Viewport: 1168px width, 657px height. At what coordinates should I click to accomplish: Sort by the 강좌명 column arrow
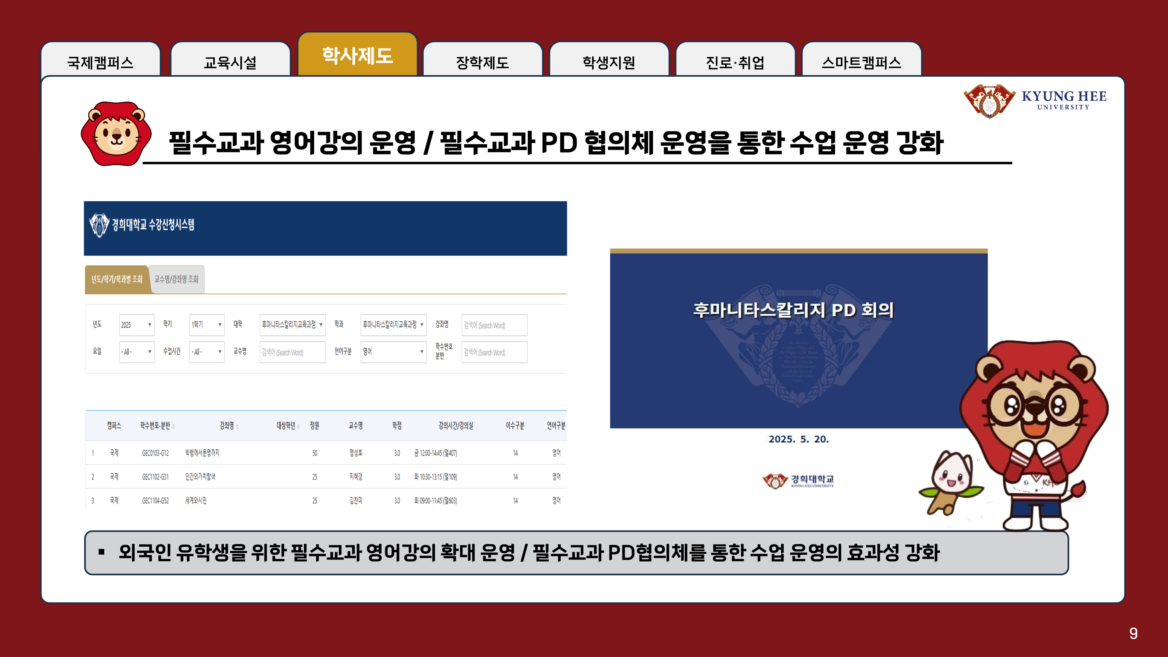click(237, 426)
